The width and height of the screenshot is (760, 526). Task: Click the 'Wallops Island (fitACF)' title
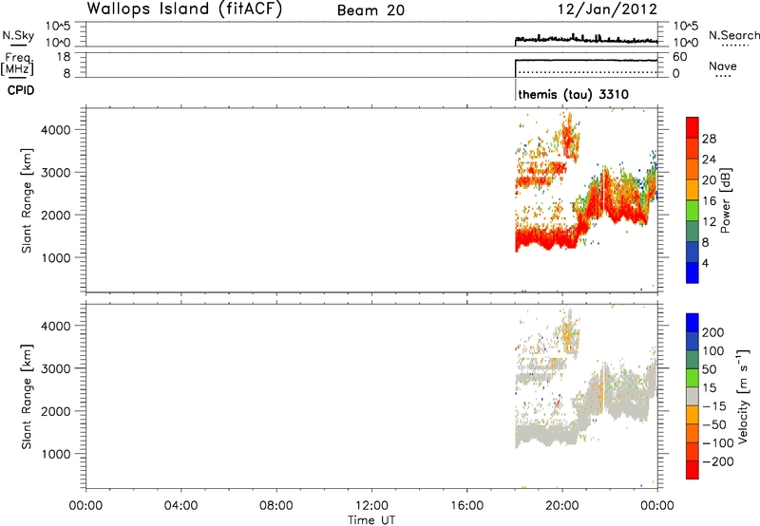184,9
